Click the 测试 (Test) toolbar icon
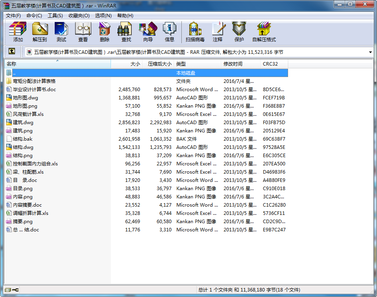 click(x=61, y=32)
